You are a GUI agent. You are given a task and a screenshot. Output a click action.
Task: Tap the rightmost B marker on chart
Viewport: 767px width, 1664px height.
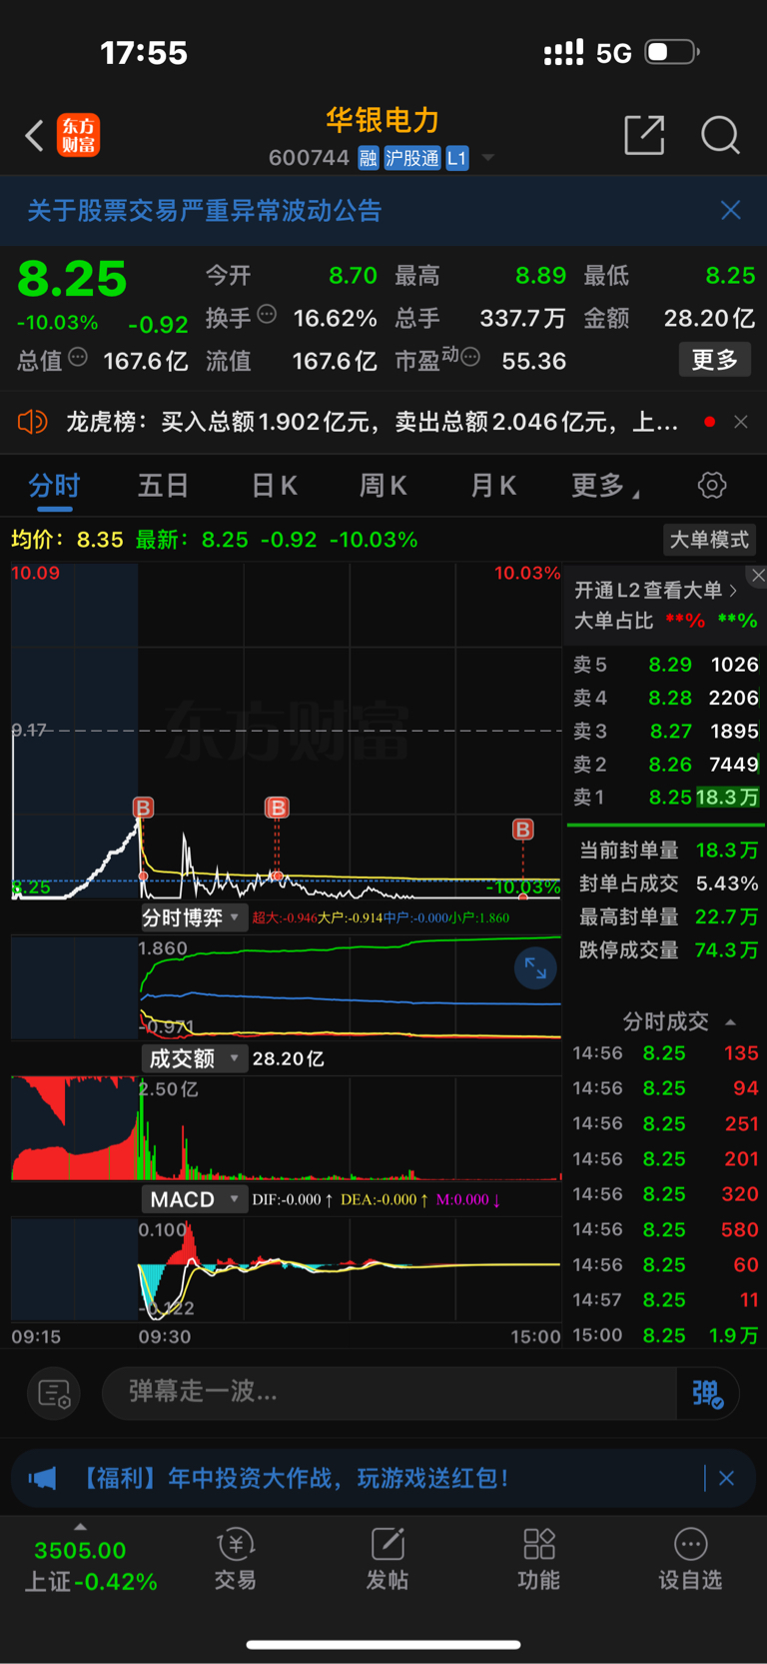pyautogui.click(x=522, y=830)
